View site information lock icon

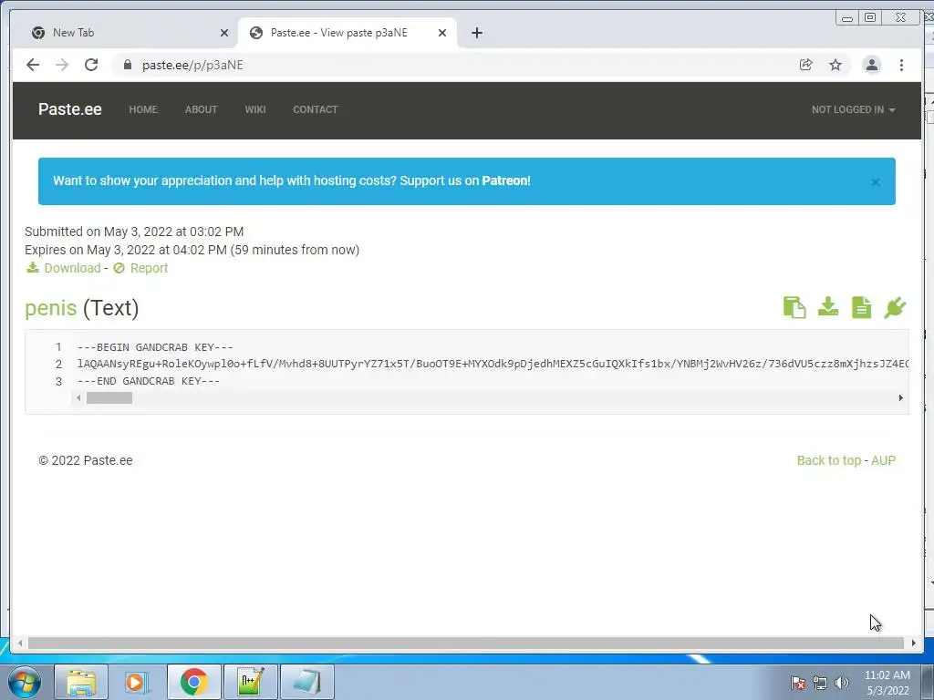pyautogui.click(x=127, y=65)
